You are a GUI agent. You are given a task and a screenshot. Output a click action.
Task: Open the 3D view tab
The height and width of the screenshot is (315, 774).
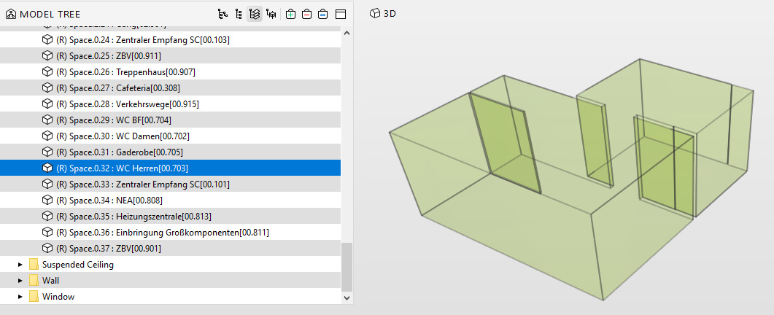[383, 13]
